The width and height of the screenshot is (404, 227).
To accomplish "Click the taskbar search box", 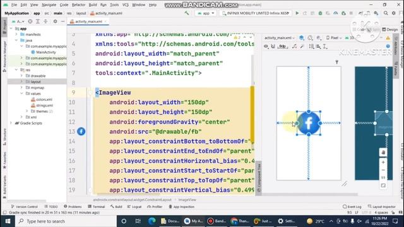I will pos(66,221).
